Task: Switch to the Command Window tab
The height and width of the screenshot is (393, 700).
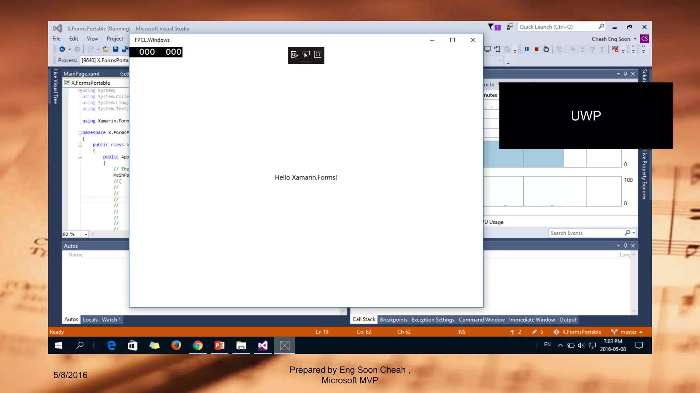Action: tap(482, 320)
